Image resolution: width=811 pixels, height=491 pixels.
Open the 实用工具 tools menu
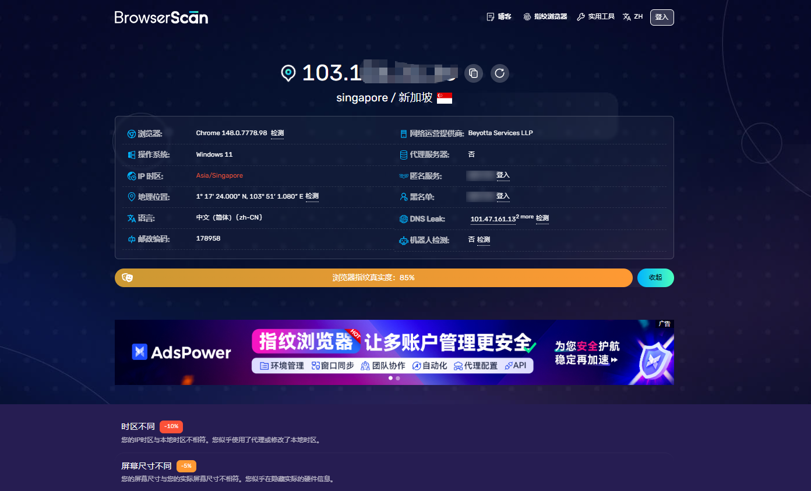point(595,17)
